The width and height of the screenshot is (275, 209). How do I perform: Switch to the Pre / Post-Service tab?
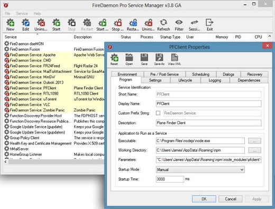(164, 74)
